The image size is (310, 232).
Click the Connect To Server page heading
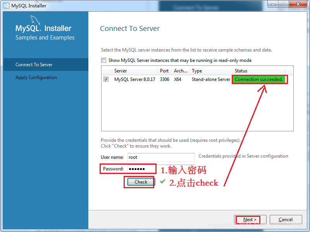[x=130, y=28]
